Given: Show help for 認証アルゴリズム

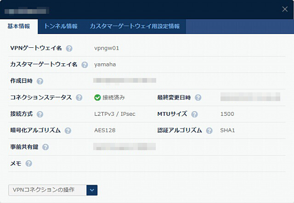Looking at the screenshot, I should (x=209, y=130).
